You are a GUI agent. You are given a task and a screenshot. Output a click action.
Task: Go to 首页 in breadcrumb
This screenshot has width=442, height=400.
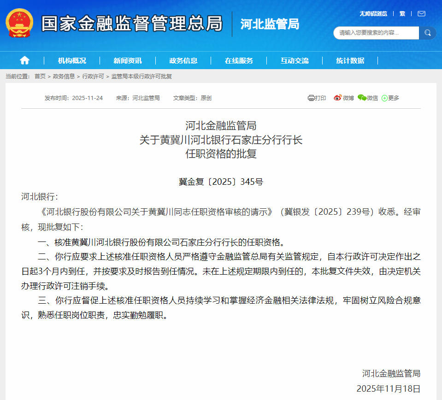(x=40, y=76)
